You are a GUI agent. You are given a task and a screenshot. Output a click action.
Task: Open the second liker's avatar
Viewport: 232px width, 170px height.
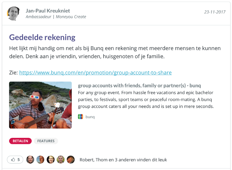(40, 160)
